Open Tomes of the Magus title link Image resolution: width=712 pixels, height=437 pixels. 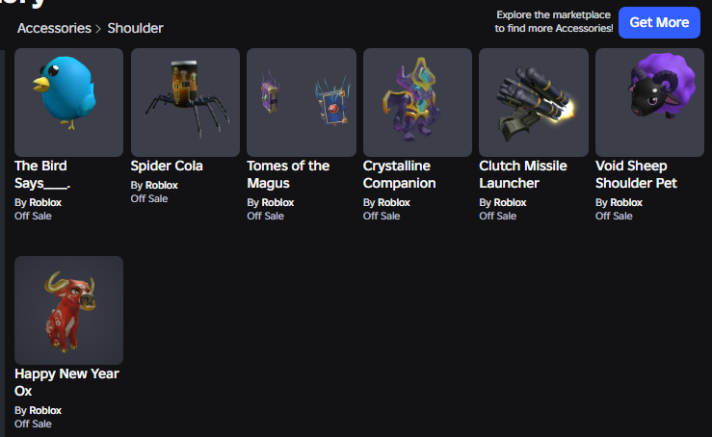pos(288,174)
